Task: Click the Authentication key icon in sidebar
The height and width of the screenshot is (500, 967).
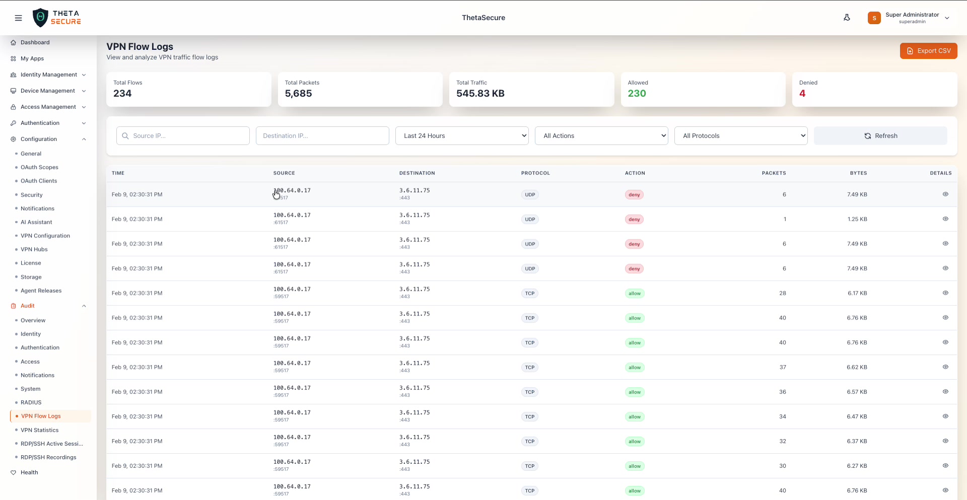Action: click(x=13, y=123)
